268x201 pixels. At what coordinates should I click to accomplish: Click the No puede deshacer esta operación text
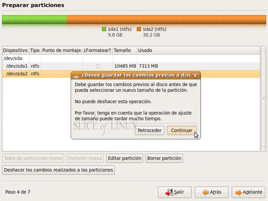[113, 102]
